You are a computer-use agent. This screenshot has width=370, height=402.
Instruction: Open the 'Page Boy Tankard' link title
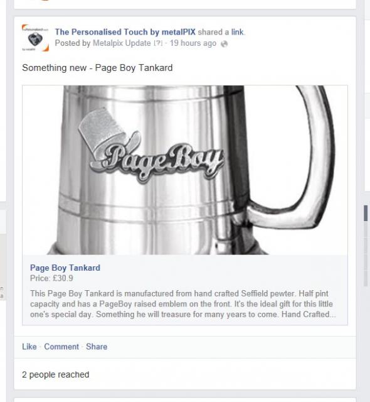[65, 268]
